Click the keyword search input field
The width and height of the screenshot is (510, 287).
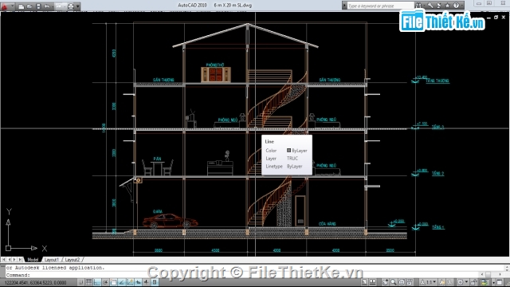coord(381,6)
